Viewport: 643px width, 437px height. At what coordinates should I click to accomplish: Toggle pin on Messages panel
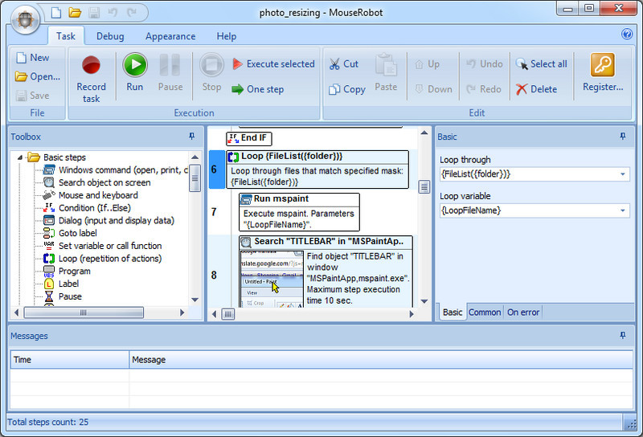click(x=622, y=335)
